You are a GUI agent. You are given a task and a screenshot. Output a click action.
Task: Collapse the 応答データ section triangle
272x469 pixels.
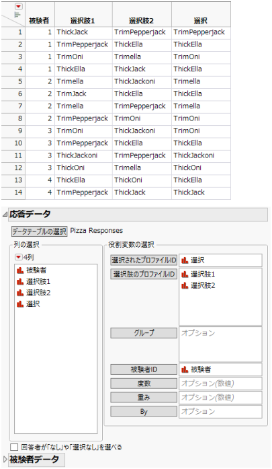tap(5, 215)
